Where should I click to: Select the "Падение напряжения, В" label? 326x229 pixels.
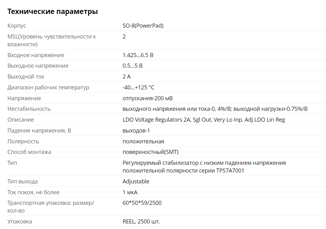point(39,131)
